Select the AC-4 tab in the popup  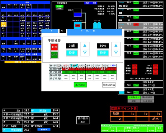(x=63, y=31)
